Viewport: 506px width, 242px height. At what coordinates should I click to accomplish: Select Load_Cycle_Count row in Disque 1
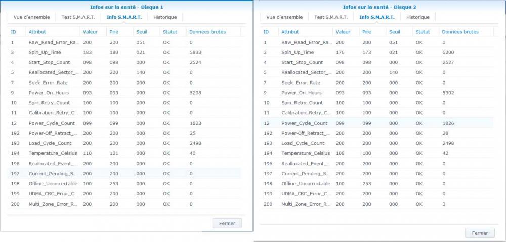124,143
